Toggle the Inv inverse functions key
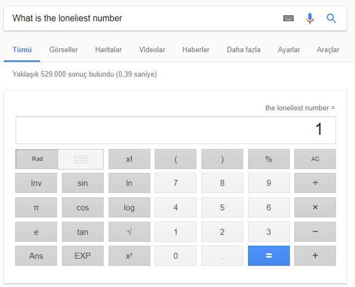 (x=36, y=183)
